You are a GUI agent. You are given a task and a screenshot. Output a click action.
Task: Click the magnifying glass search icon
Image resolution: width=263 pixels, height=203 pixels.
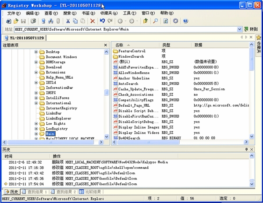pyautogui.click(x=156, y=21)
